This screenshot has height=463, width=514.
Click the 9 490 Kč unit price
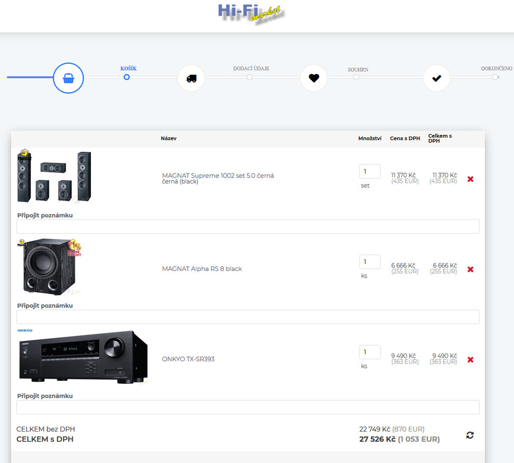(403, 355)
